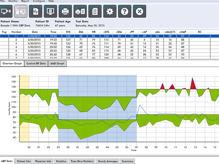
Task: Open the Configure menu
Action: pos(39,1)
